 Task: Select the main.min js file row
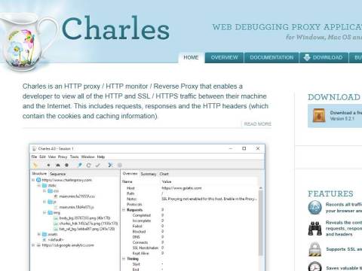click(74, 207)
